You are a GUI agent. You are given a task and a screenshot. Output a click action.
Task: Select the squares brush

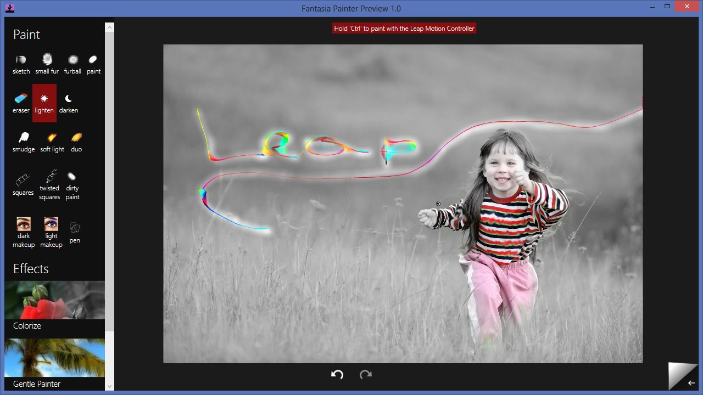(23, 184)
